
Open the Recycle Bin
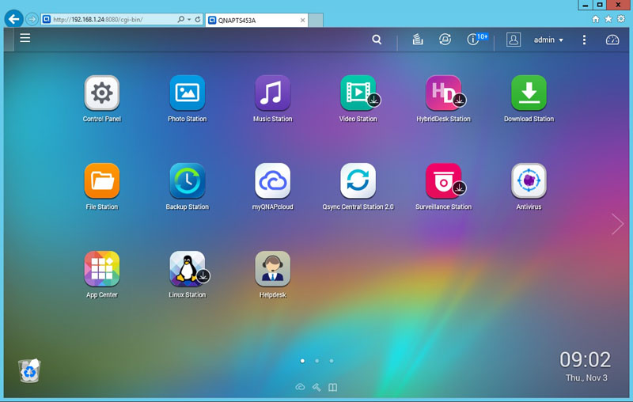(29, 370)
